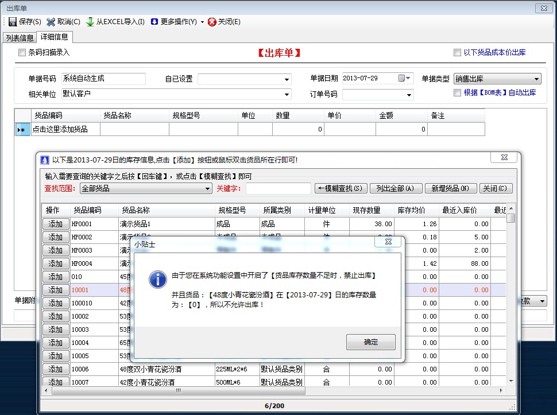Click the Cancel (取消) scissors icon

[x=52, y=21]
